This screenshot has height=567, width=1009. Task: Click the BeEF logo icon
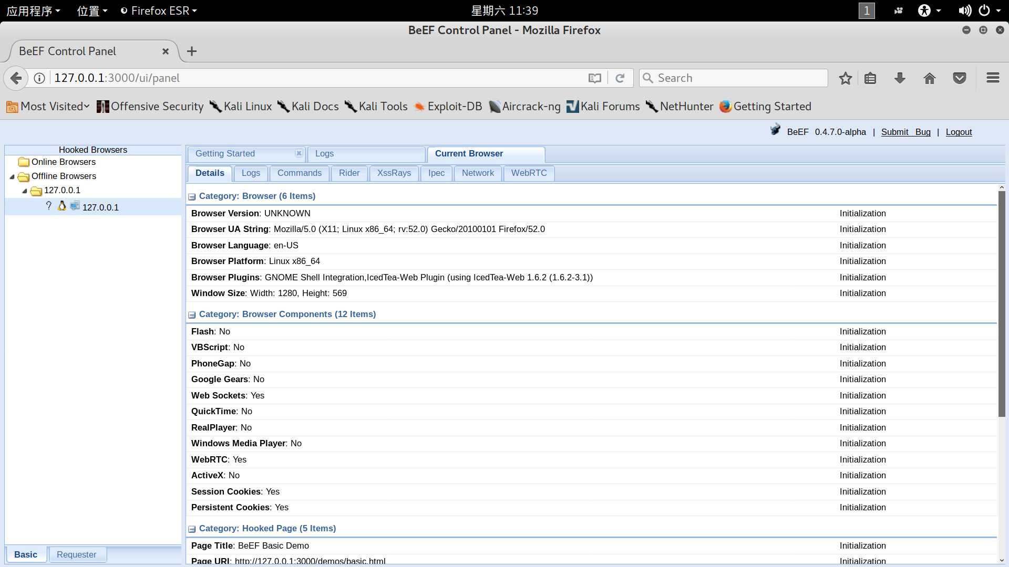[x=775, y=130]
